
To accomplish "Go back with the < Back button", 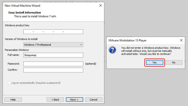I will click(55, 100).
